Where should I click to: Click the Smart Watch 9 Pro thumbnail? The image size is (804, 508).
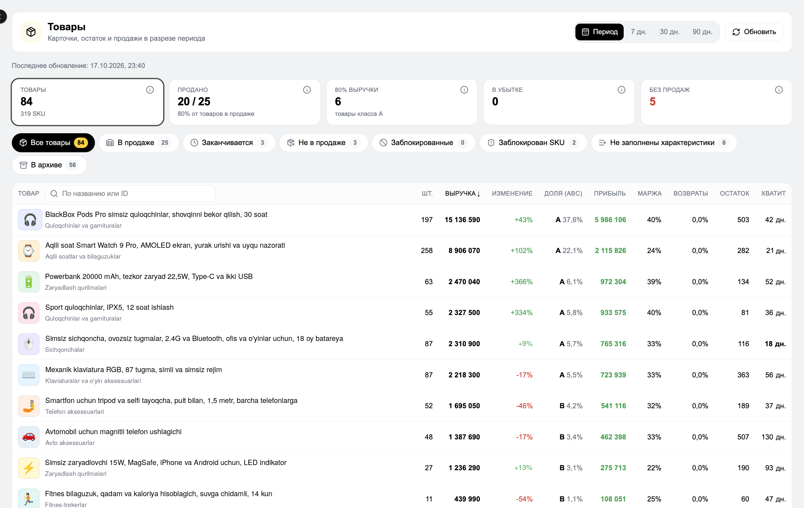pyautogui.click(x=29, y=251)
